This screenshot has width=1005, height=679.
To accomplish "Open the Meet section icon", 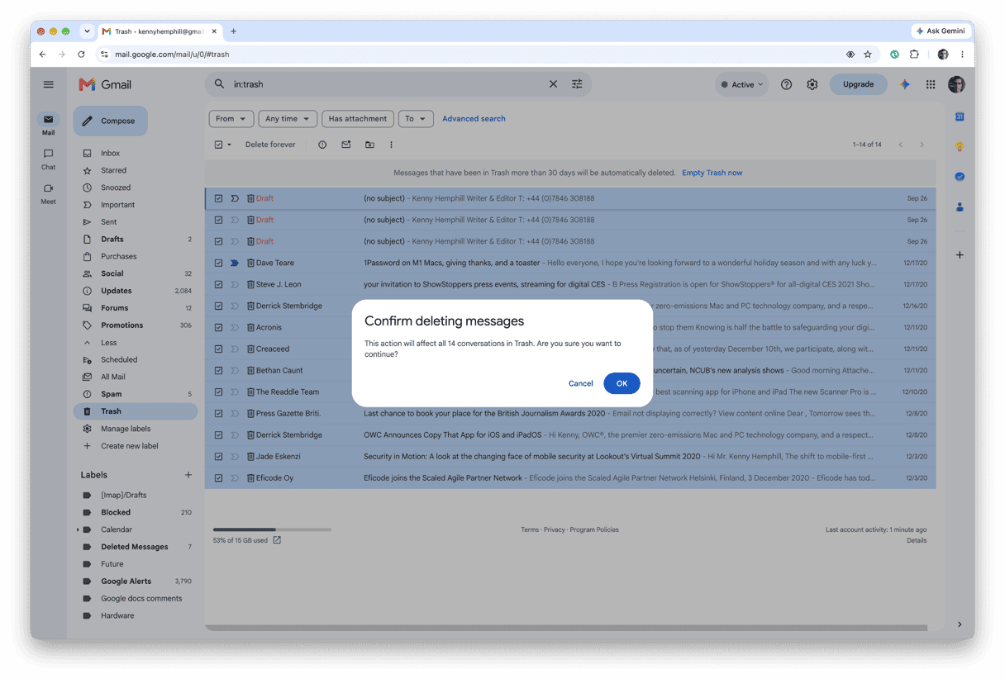I will pyautogui.click(x=48, y=188).
